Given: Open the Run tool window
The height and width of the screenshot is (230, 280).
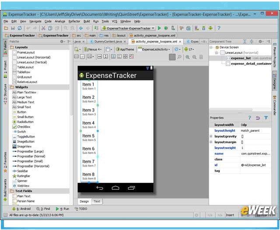Looking at the screenshot, I should point(63,209).
